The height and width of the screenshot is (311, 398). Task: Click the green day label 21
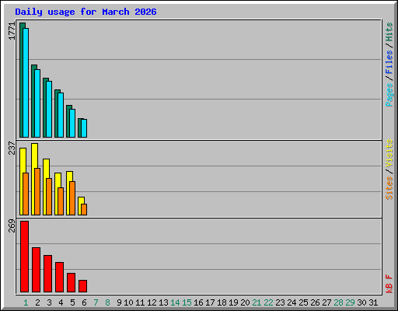tap(257, 302)
